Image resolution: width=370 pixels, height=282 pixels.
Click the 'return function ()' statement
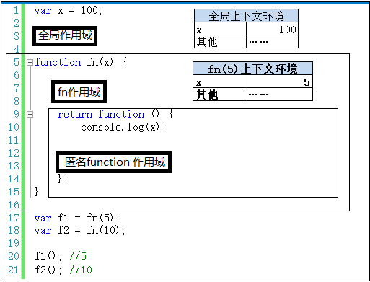(108, 114)
